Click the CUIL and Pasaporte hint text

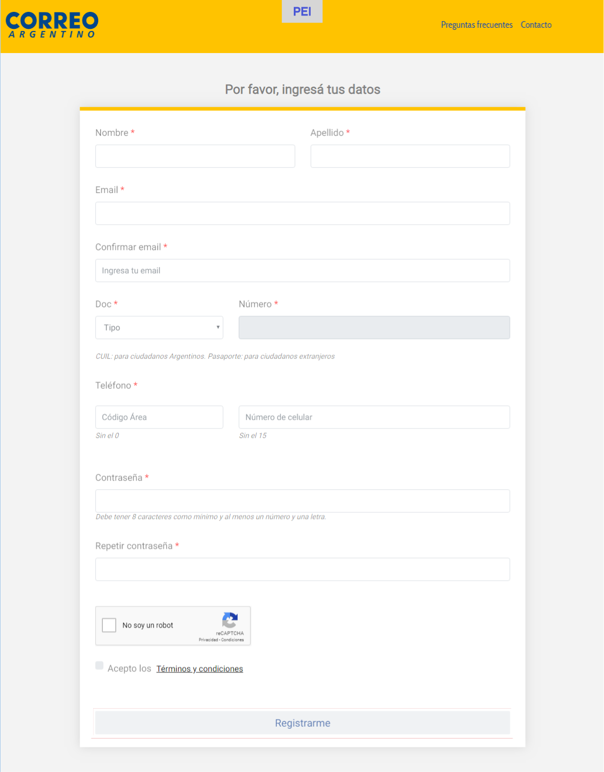tap(215, 356)
